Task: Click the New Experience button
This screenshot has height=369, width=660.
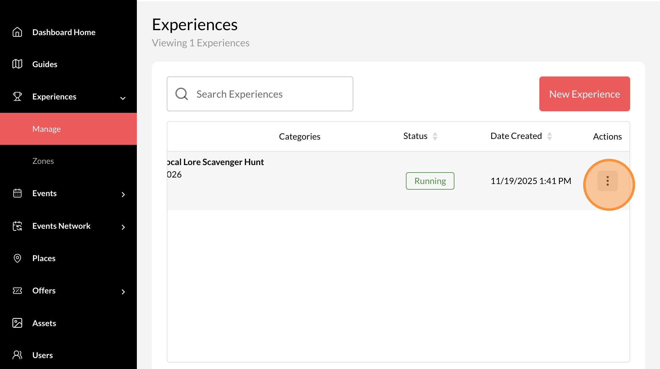Action: (x=584, y=94)
